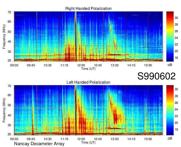
Task: Click 24 dB value on Right Handed colorbar
Action: (x=176, y=38)
